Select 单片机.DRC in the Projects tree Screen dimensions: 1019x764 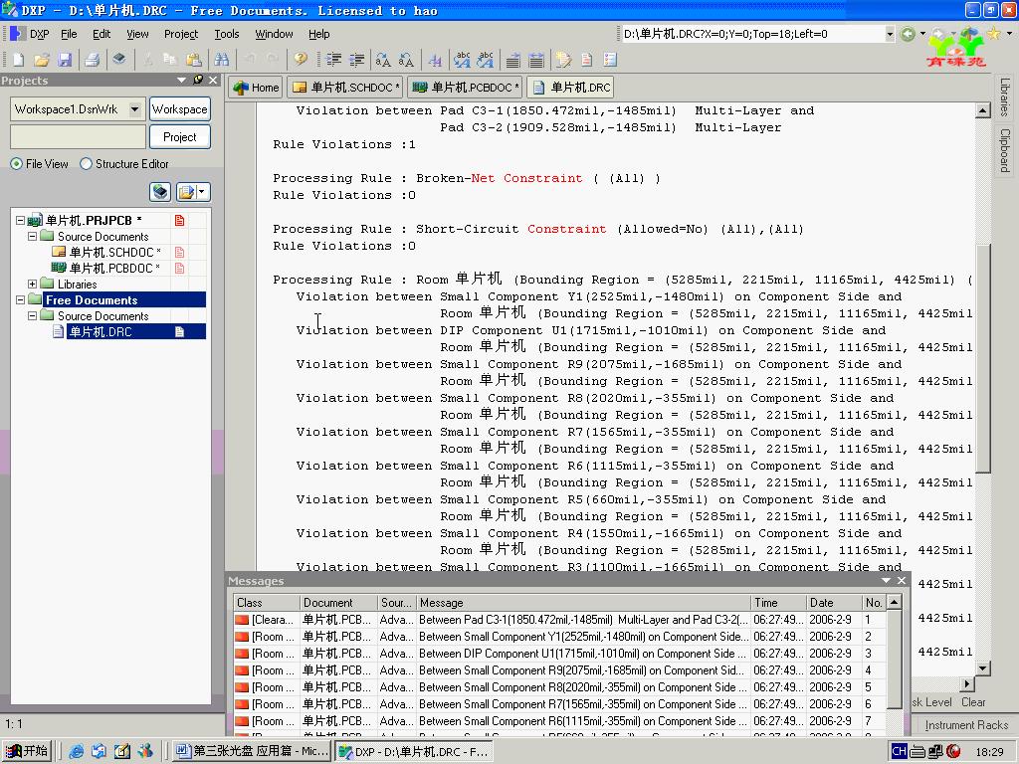[x=101, y=332]
